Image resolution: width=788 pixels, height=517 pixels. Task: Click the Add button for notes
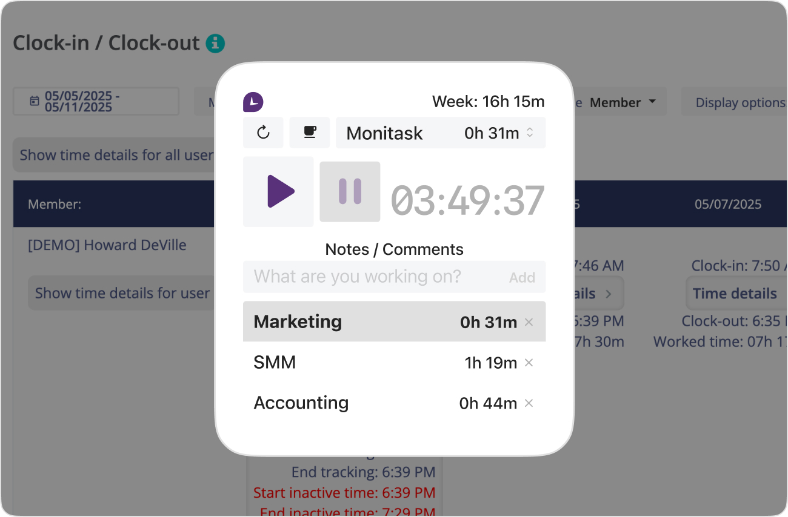522,277
